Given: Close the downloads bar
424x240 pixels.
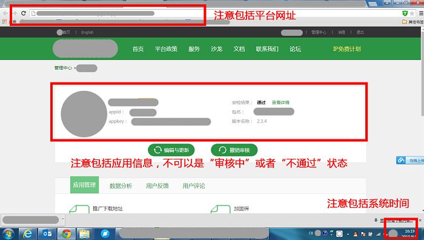Looking at the screenshot, I should point(420,221).
